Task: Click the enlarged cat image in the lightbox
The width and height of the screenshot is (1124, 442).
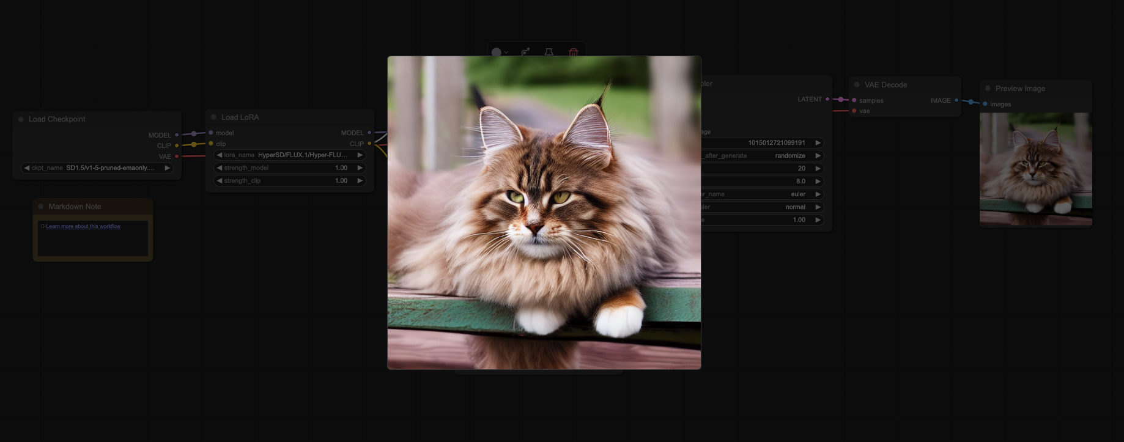Action: [544, 213]
